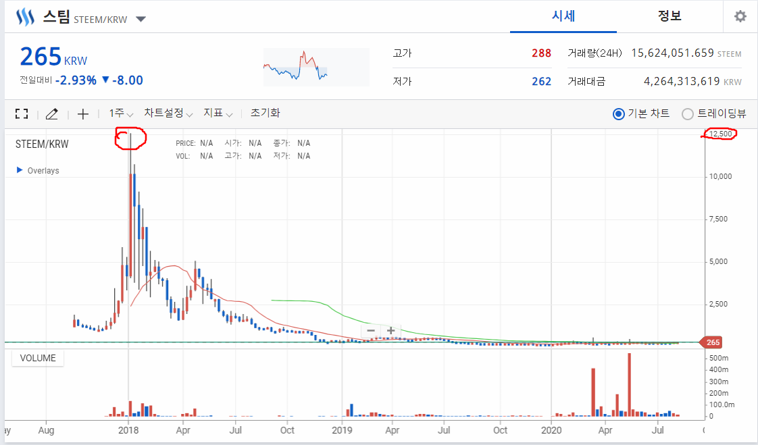Open the 1주 interval dropdown
Screen dimensions: 758x445
pos(121,113)
